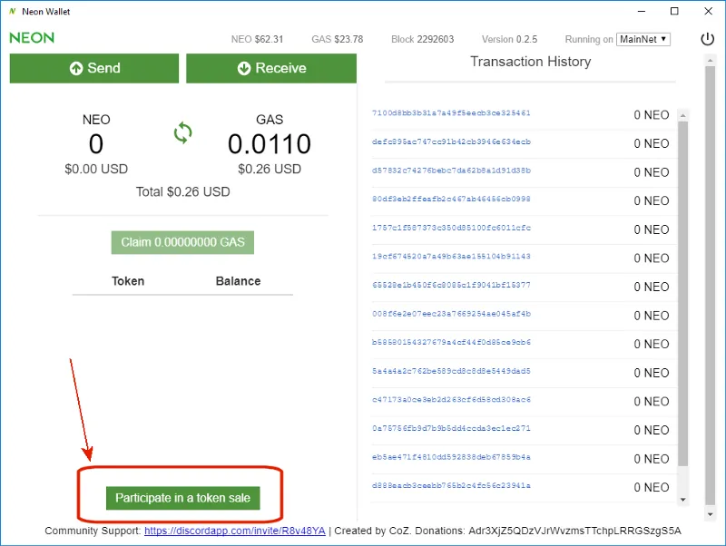Open transaction starting with eb5ae471f481
Image resolution: width=726 pixels, height=546 pixels.
coord(451,457)
